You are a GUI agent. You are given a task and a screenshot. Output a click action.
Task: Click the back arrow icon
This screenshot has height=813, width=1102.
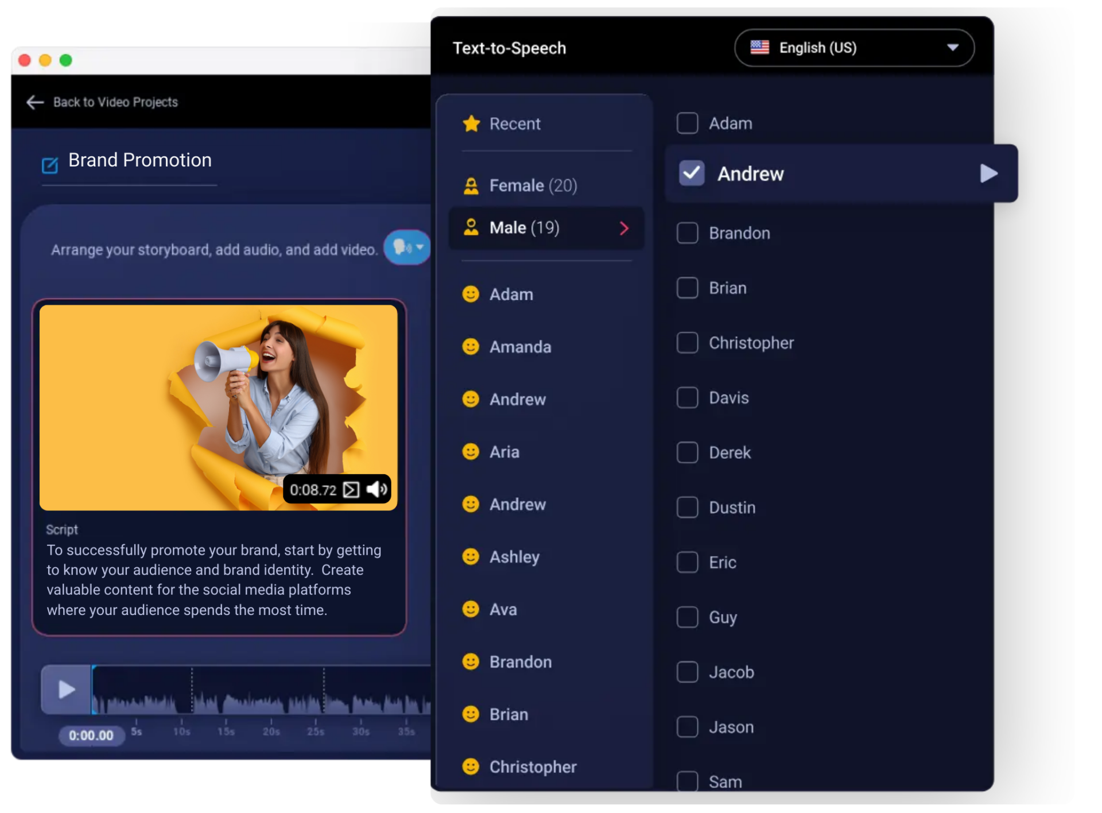tap(34, 102)
